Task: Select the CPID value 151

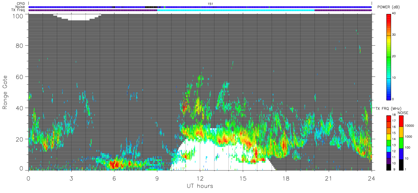Action: click(210, 4)
